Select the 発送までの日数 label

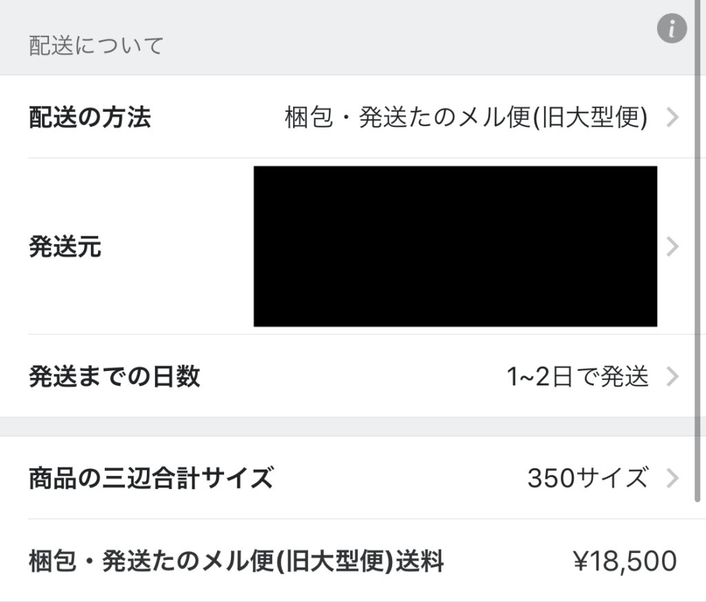(x=114, y=377)
